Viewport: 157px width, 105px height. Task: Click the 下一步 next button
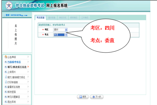coord(97,97)
